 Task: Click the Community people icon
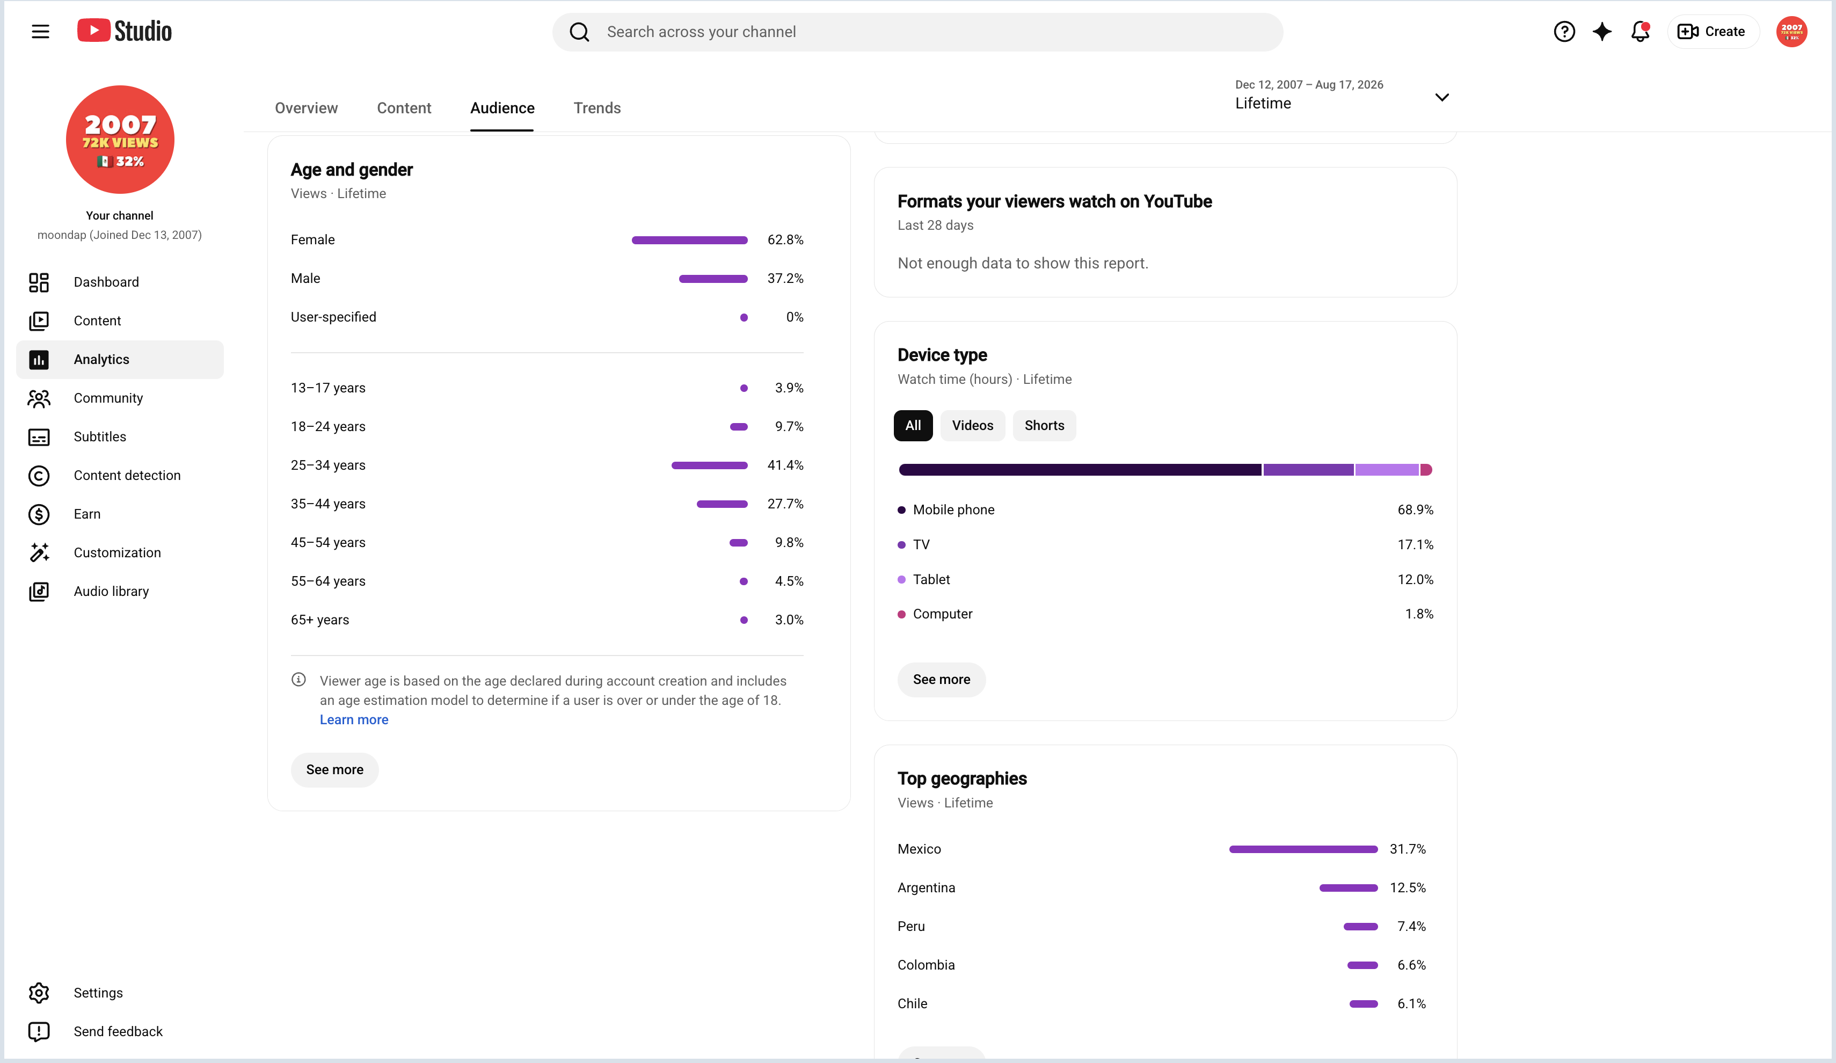click(x=39, y=398)
